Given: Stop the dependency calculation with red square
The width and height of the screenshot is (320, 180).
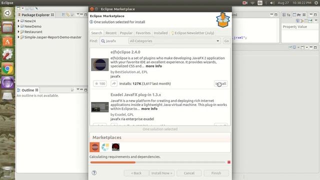Looking at the screenshot, I should (x=229, y=162).
